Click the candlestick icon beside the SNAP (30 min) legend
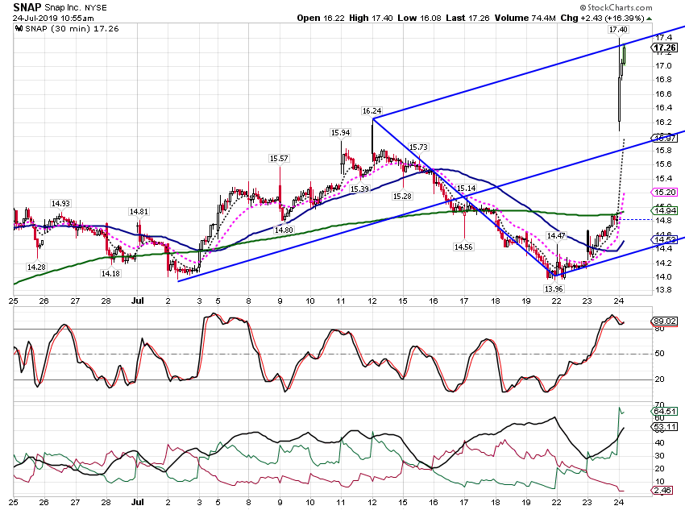The image size is (685, 510). point(19,29)
